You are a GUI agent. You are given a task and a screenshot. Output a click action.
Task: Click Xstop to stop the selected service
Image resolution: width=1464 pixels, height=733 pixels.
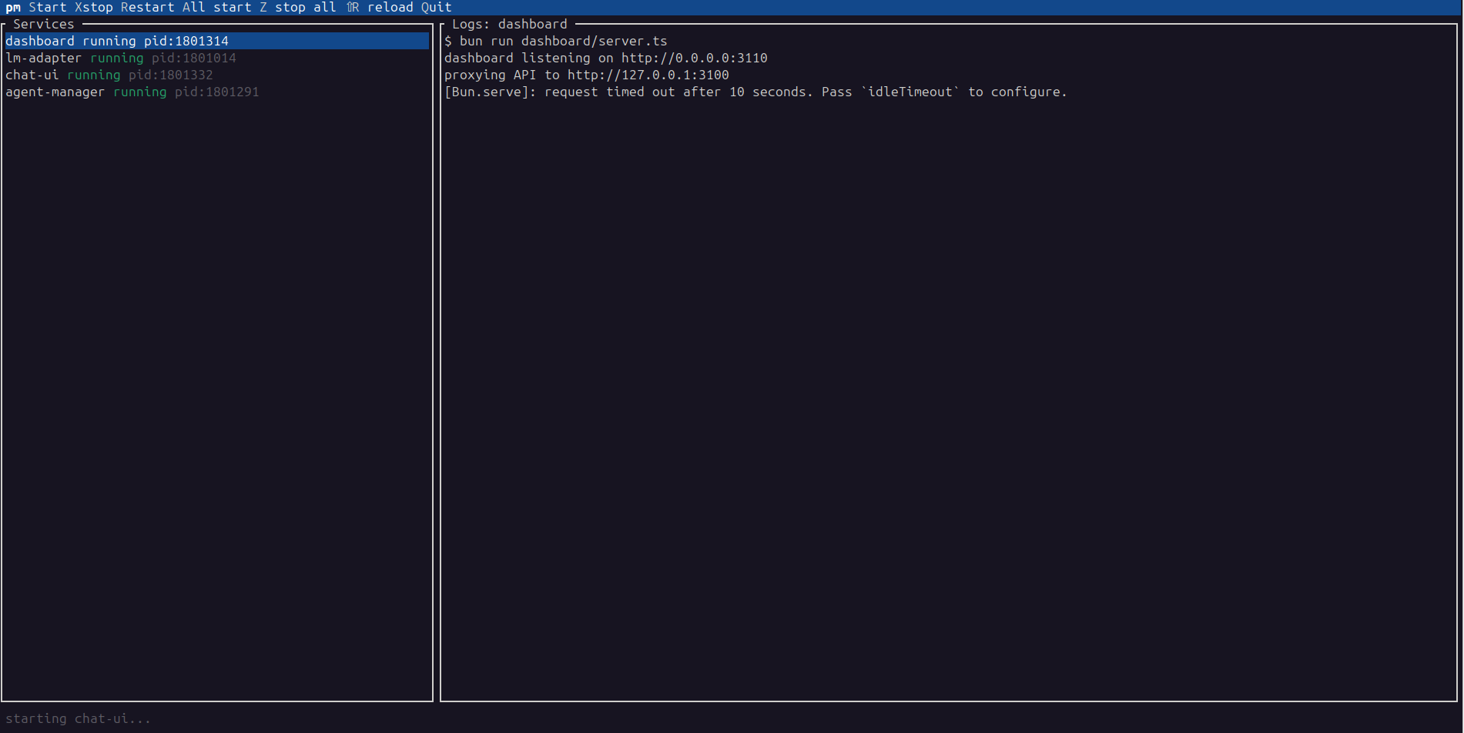[x=94, y=8]
